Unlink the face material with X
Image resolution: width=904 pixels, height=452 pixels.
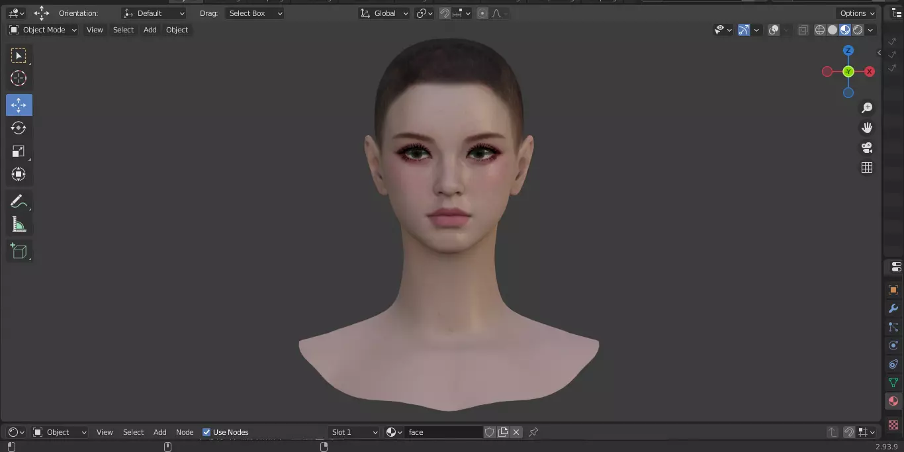[x=516, y=432]
